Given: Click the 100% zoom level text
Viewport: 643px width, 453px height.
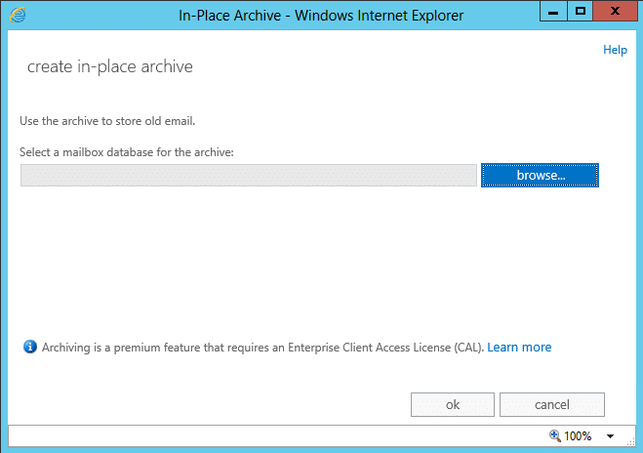Looking at the screenshot, I should (578, 435).
